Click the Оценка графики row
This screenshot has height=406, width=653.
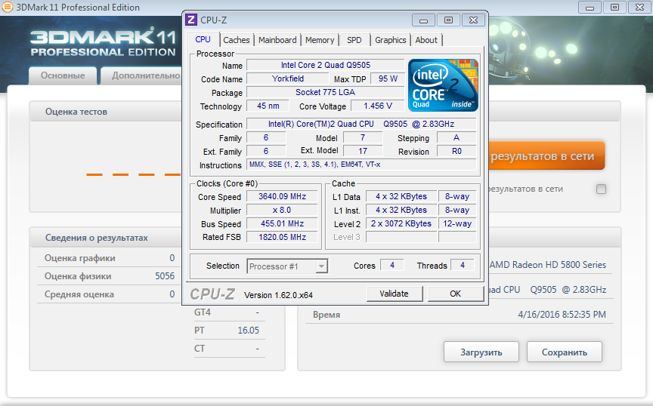110,258
